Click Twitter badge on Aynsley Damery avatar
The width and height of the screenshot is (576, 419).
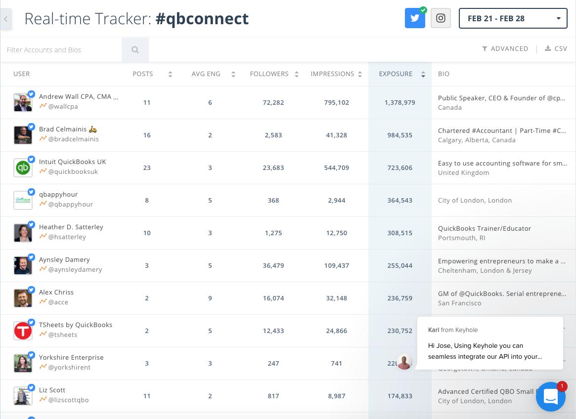32,257
